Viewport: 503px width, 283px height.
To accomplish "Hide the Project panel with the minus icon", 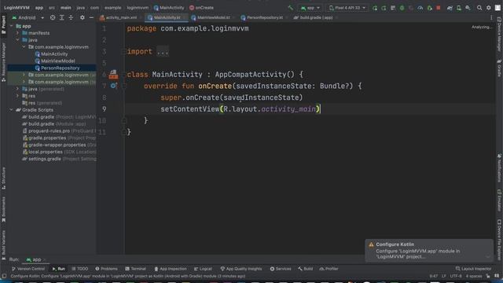I will pyautogui.click(x=91, y=17).
